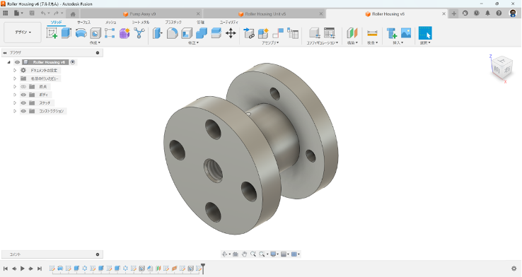Click the Insert Component linked-box icon
This screenshot has width=522, height=277.
point(249,33)
